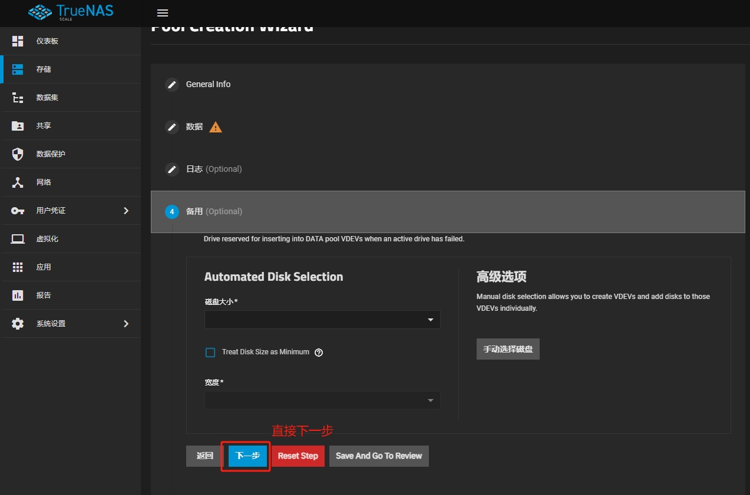Viewport: 750px width, 495px height.
Task: Open the 共享 shares folder icon
Action: (18, 126)
